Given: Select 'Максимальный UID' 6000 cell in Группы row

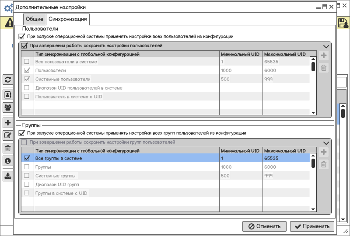Looking at the screenshot, I should pos(284,167).
